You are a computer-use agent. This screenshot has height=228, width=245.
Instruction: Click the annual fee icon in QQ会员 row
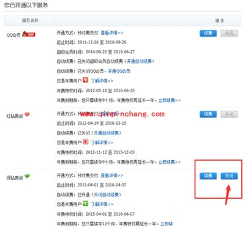pos(86,80)
